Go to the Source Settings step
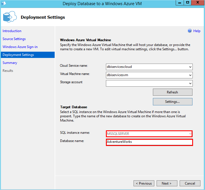This screenshot has height=190, width=205. point(14,39)
